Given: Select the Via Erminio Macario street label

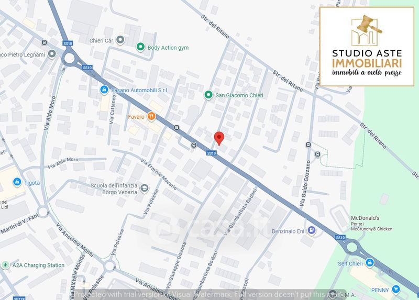Looking at the screenshot, I should click(x=159, y=174).
